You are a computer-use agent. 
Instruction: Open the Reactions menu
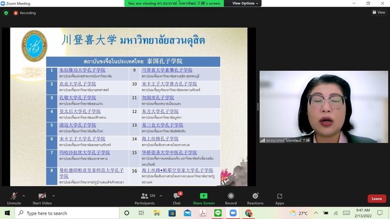255,198
